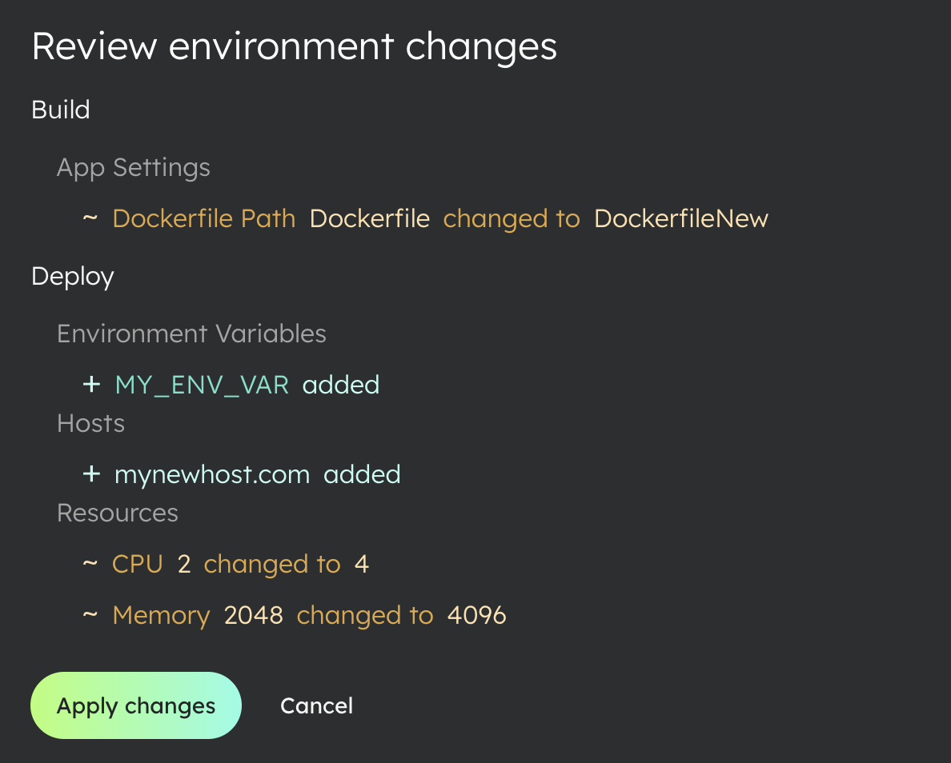Click the Apply changes button
The width and height of the screenshot is (951, 763).
pyautogui.click(x=135, y=705)
